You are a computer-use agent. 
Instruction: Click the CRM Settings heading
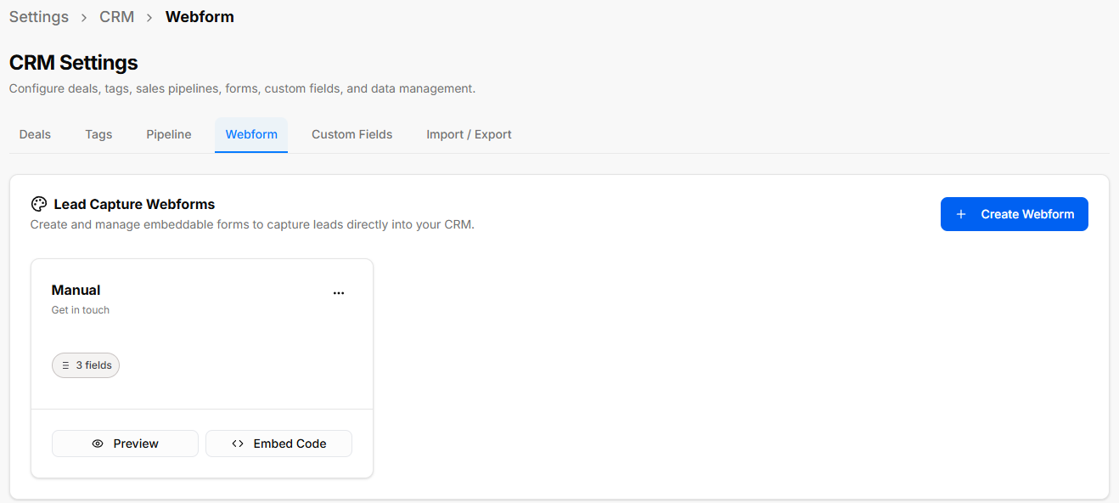(x=74, y=63)
